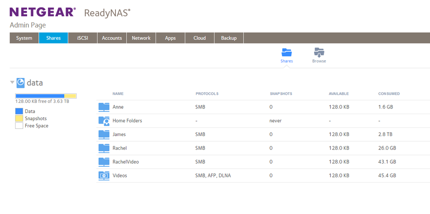
Task: Go to the Accounts tab
Action: 112,38
